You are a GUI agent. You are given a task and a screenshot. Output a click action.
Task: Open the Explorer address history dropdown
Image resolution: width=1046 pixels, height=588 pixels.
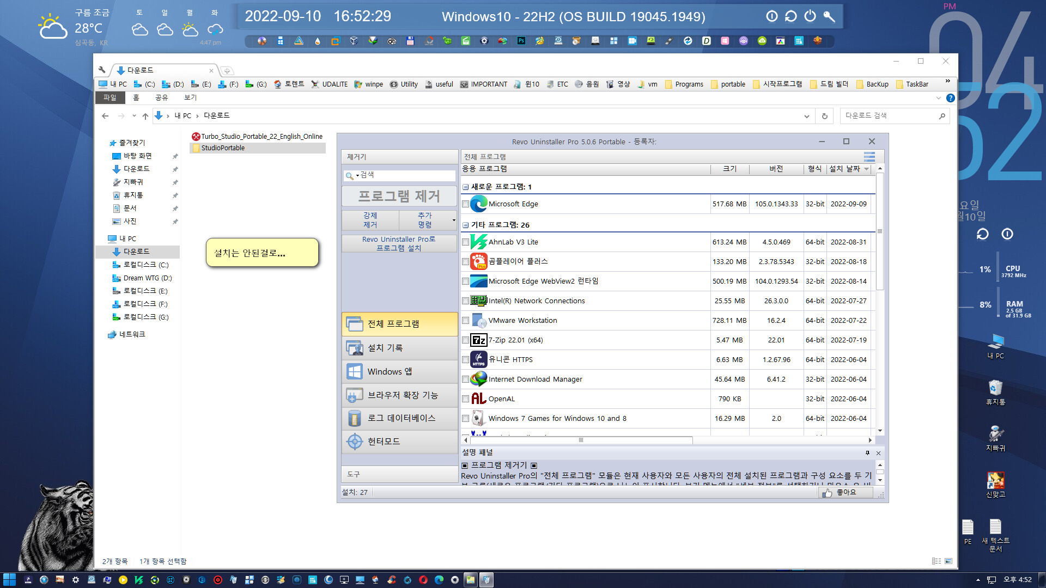(806, 116)
